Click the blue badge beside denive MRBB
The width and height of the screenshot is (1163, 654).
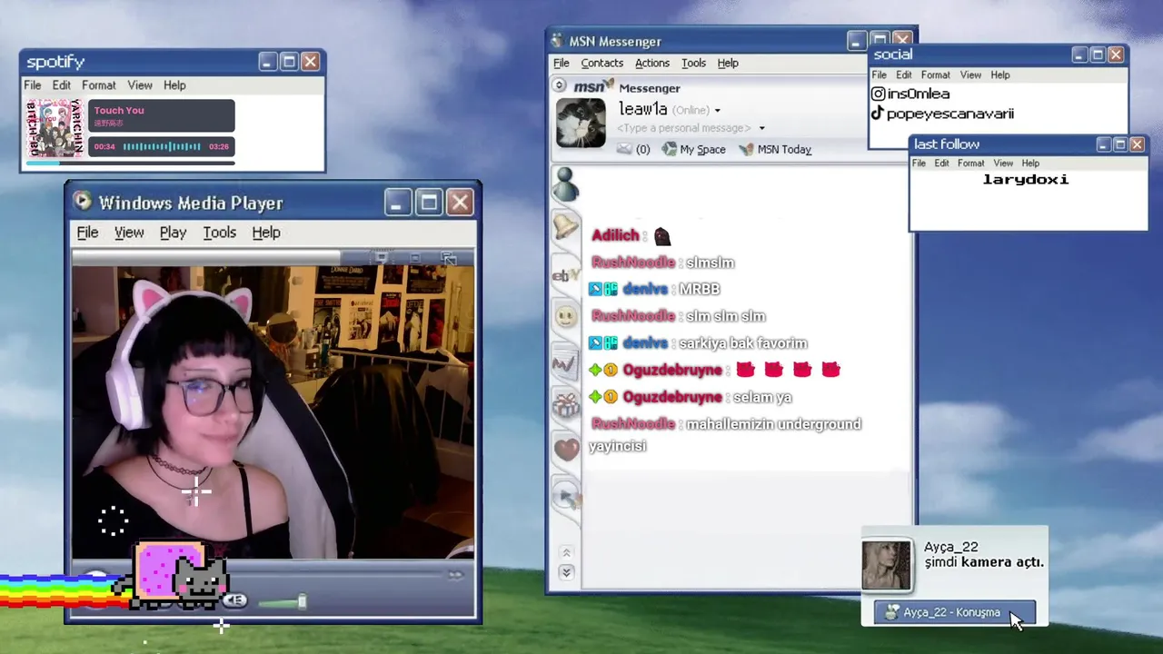coord(595,289)
